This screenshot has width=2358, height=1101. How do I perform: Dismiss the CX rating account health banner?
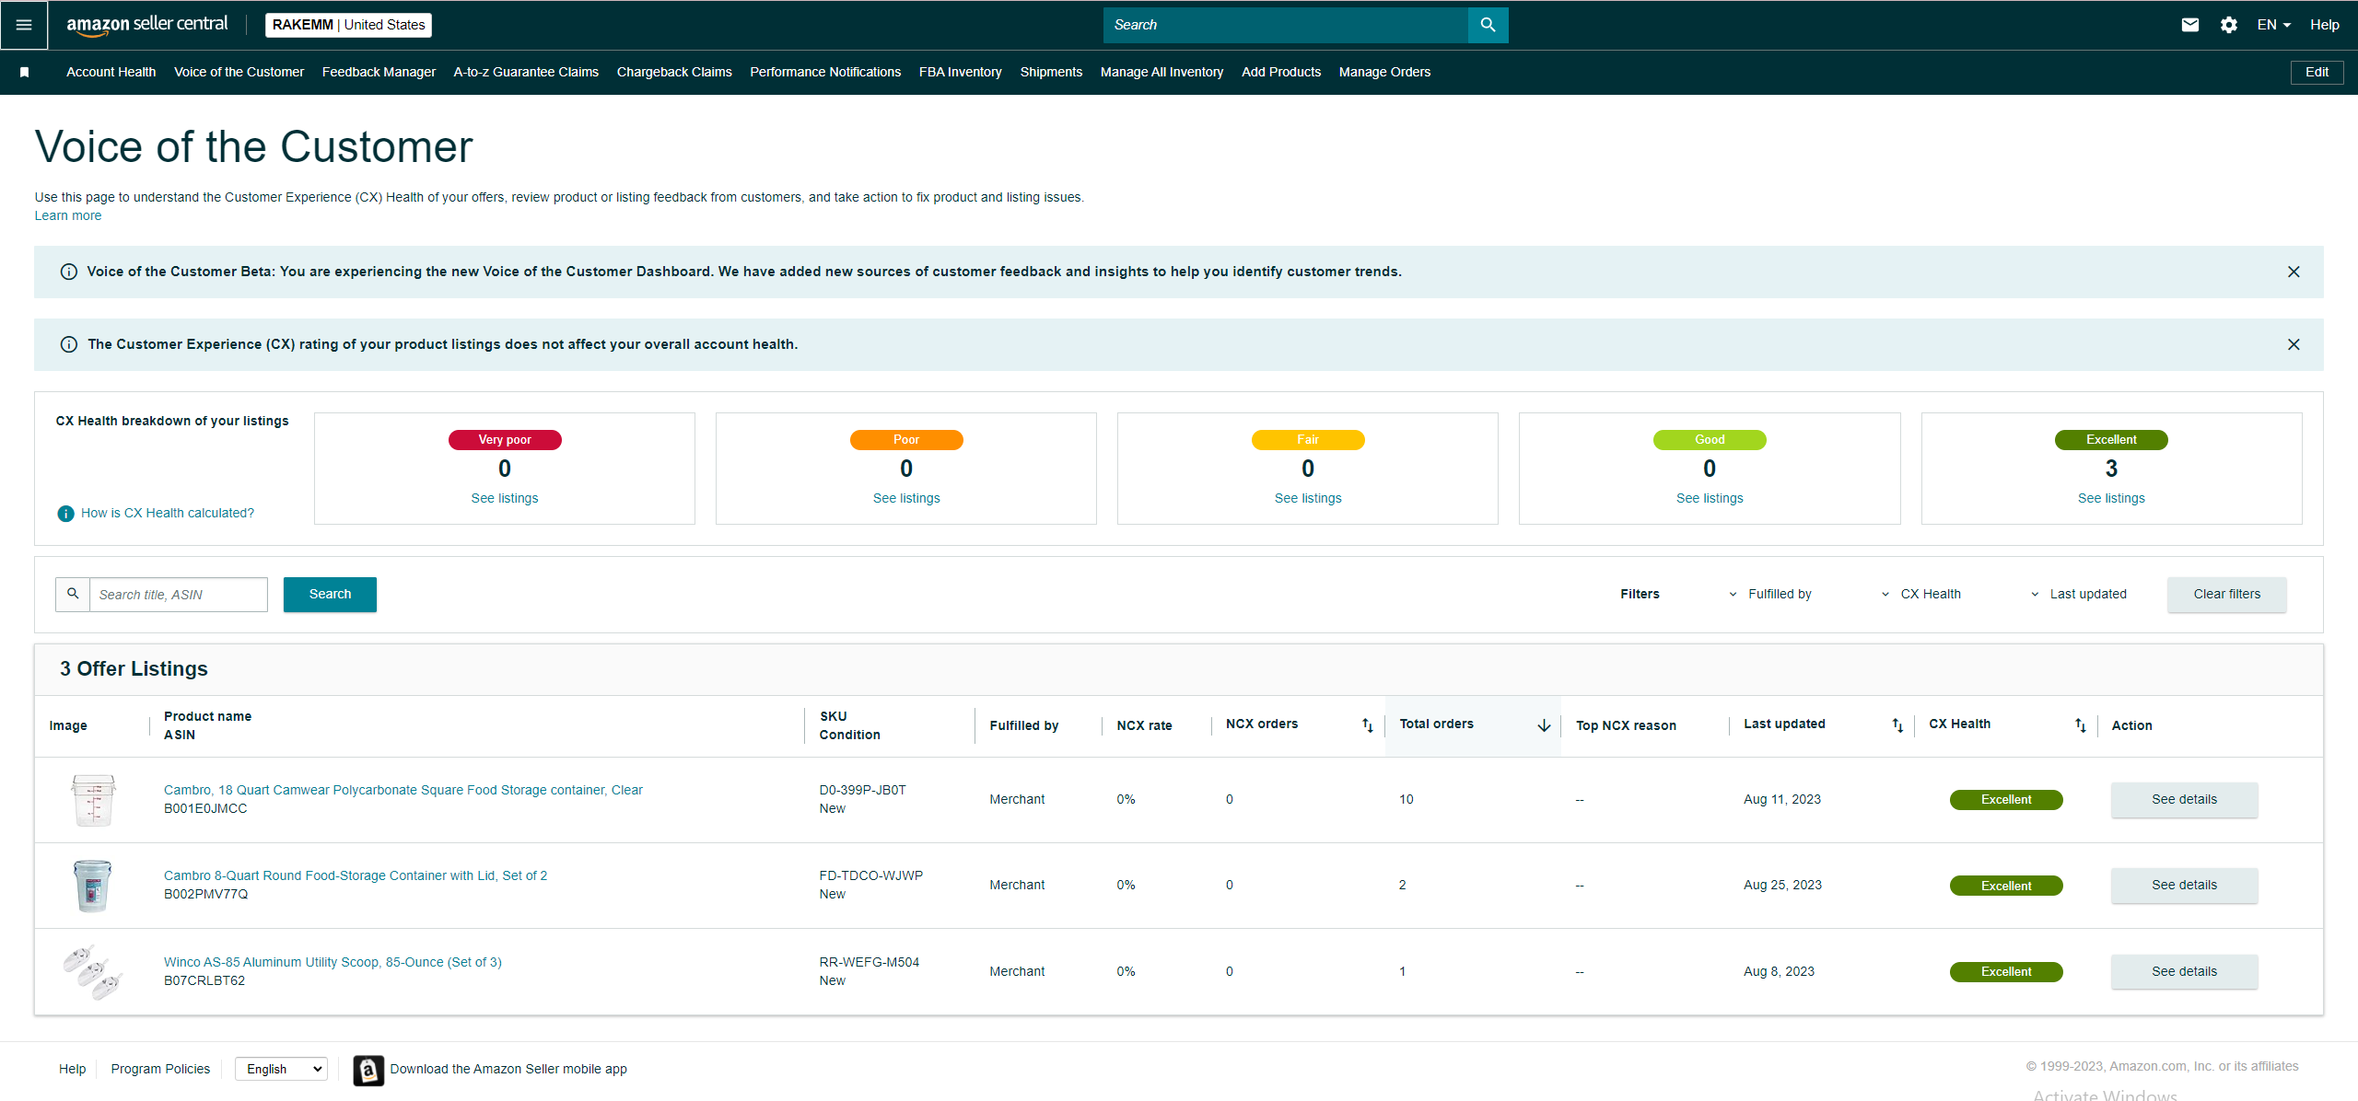click(2294, 344)
